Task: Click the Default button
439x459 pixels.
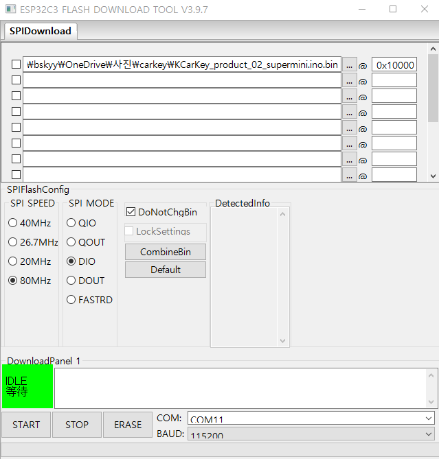Action: pos(166,270)
